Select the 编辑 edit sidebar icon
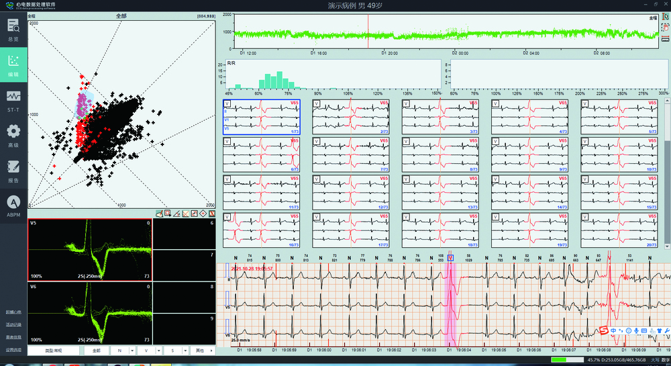This screenshot has width=671, height=366. pos(13,65)
